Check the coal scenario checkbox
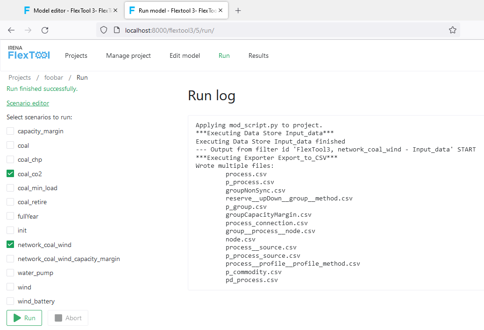The image size is (484, 330). tap(10, 145)
